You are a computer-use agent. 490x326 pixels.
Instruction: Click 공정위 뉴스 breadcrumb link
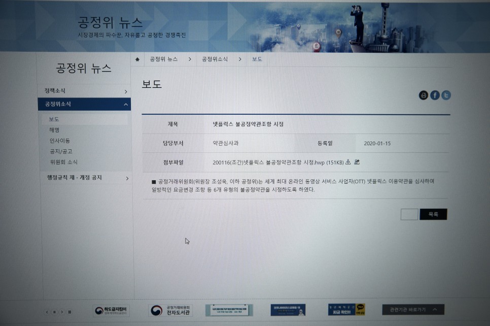(163, 59)
